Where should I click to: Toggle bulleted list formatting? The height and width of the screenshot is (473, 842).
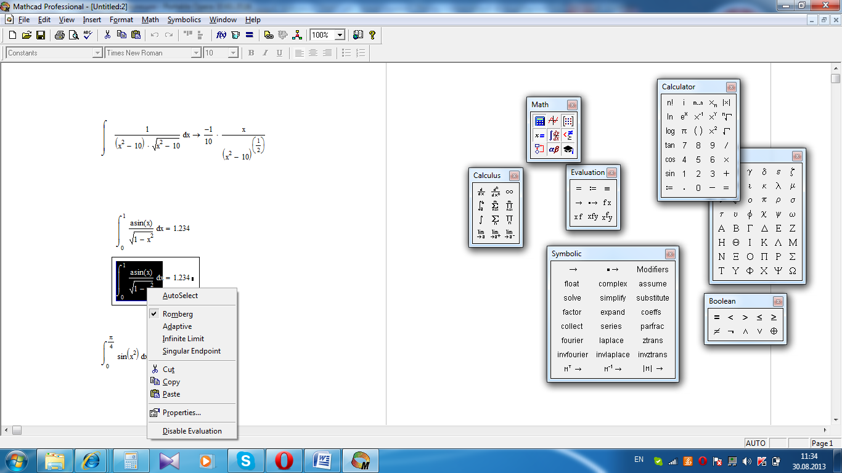(346, 53)
